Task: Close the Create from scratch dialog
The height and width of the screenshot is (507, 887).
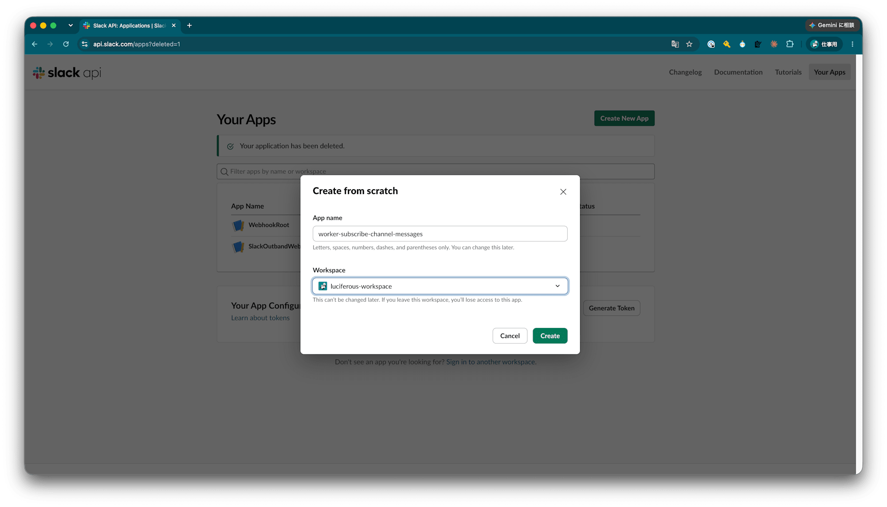Action: coord(563,192)
